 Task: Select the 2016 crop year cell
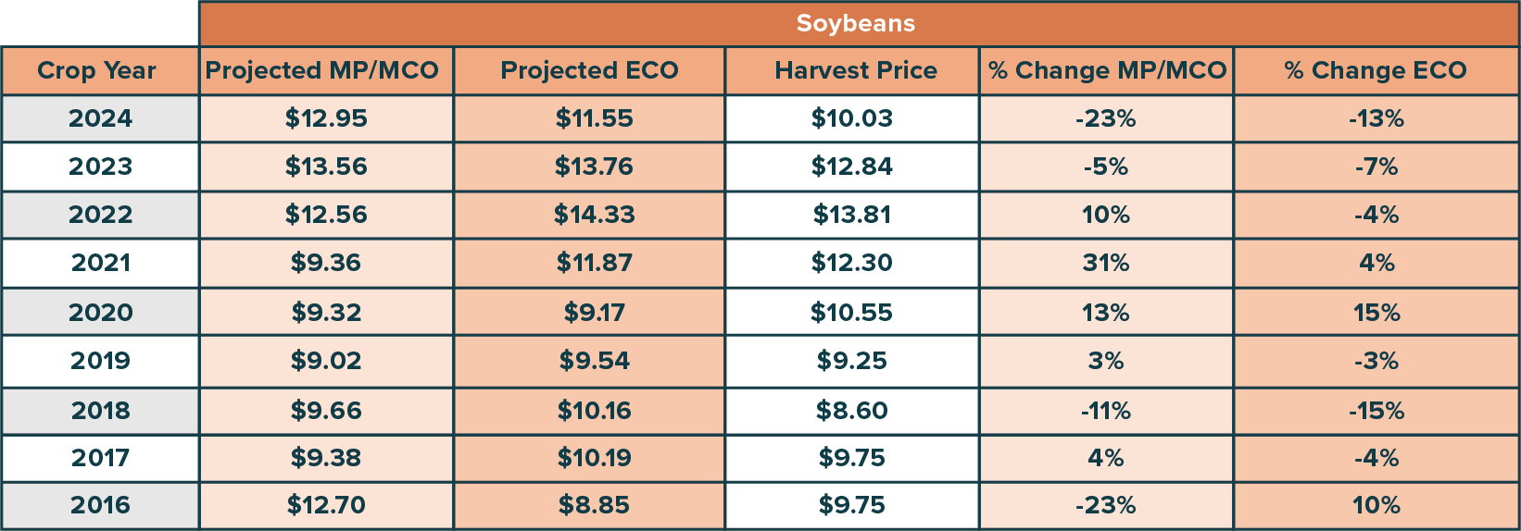(100, 506)
